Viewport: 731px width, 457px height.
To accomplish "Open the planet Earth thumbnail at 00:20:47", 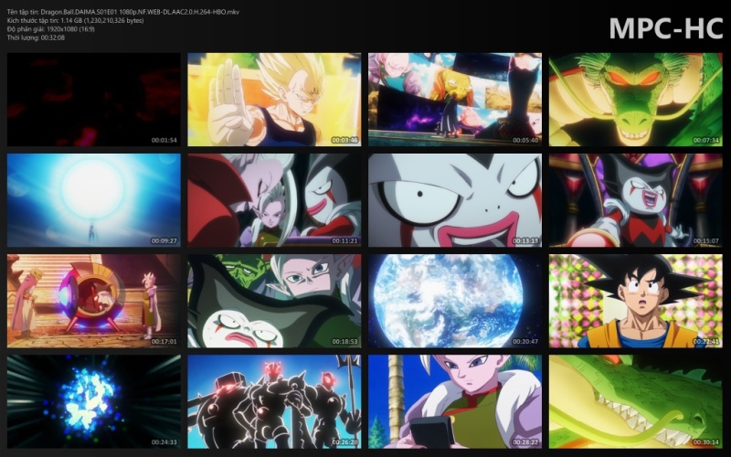I will 455,301.
